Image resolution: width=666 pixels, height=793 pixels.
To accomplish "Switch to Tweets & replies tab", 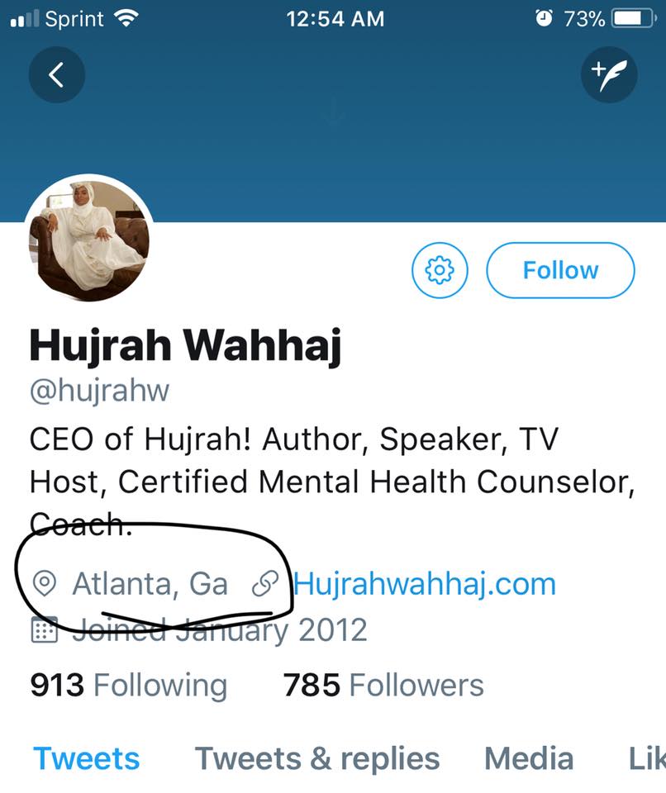I will pos(317,758).
